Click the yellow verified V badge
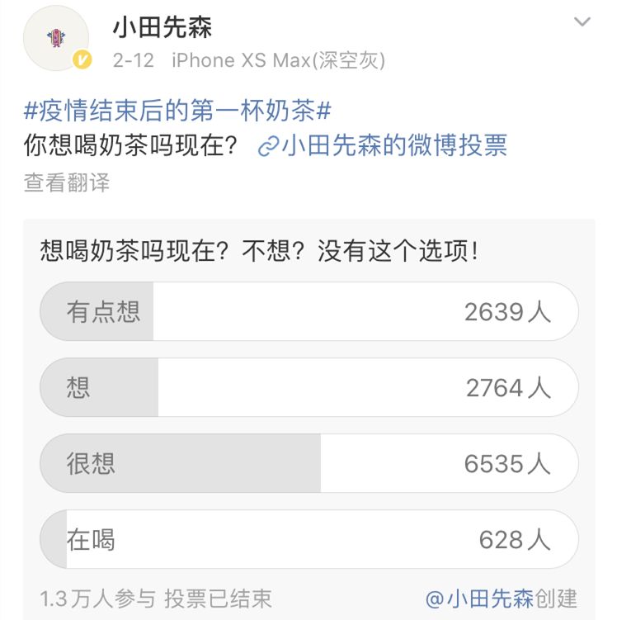The width and height of the screenshot is (617, 620). click(x=82, y=60)
